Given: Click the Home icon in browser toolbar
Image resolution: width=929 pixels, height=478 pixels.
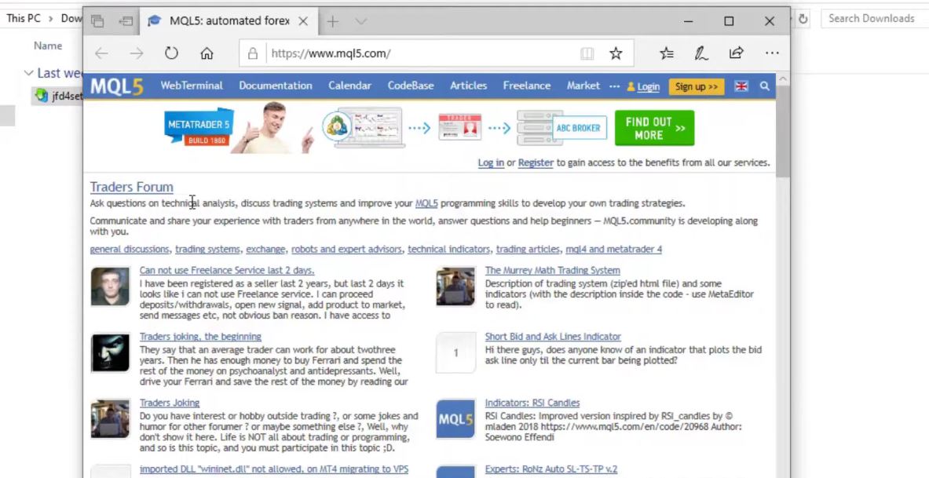Looking at the screenshot, I should click(207, 53).
